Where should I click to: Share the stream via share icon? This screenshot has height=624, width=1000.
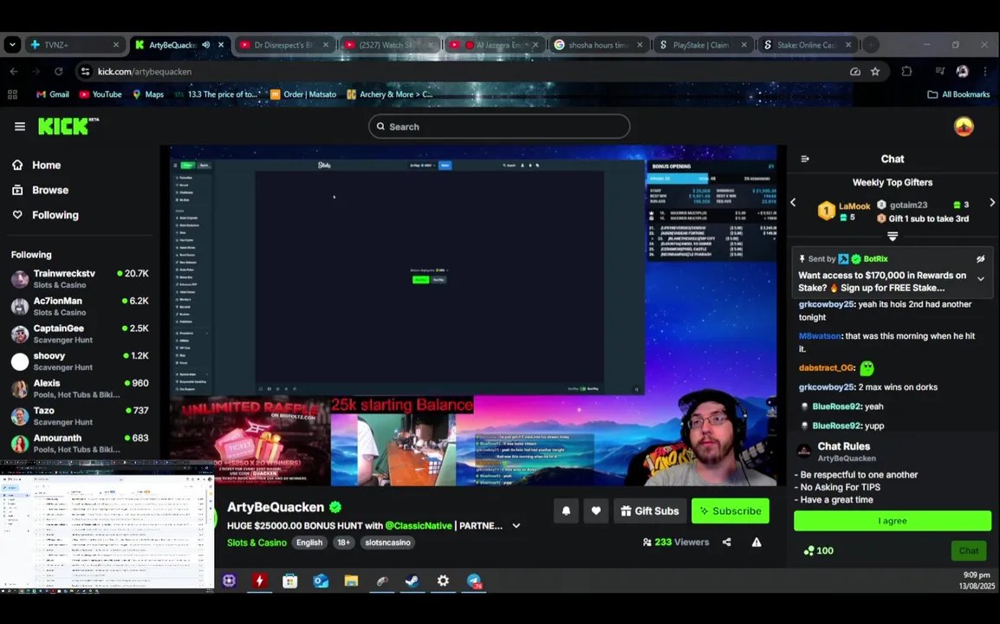pyautogui.click(x=726, y=543)
